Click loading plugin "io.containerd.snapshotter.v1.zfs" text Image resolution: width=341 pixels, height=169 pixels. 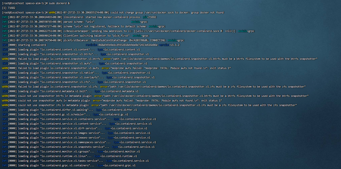56,82
